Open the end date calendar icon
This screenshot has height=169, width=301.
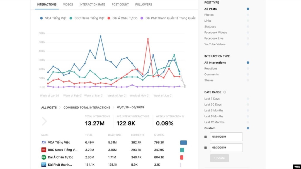[205, 148]
